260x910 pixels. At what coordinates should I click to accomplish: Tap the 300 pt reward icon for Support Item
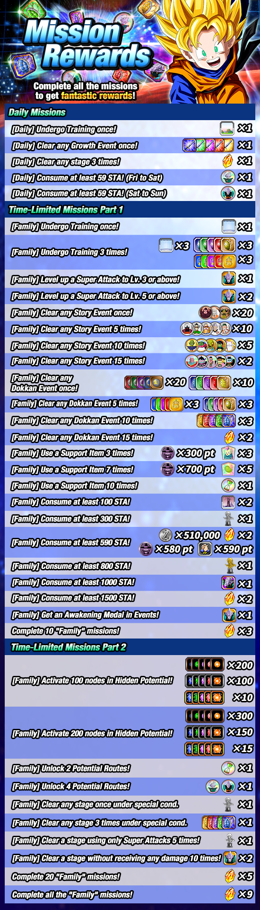click(x=167, y=453)
